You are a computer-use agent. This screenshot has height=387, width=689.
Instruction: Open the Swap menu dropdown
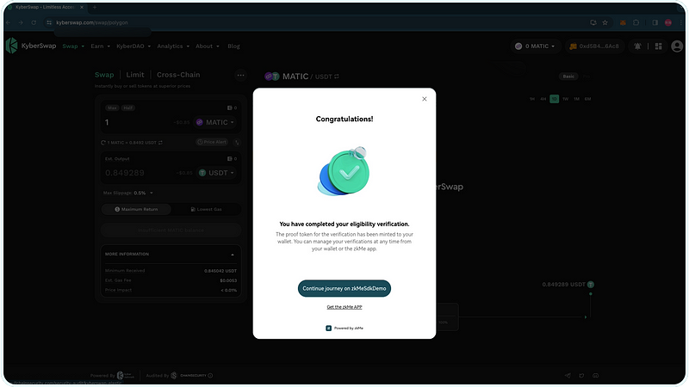tap(73, 46)
